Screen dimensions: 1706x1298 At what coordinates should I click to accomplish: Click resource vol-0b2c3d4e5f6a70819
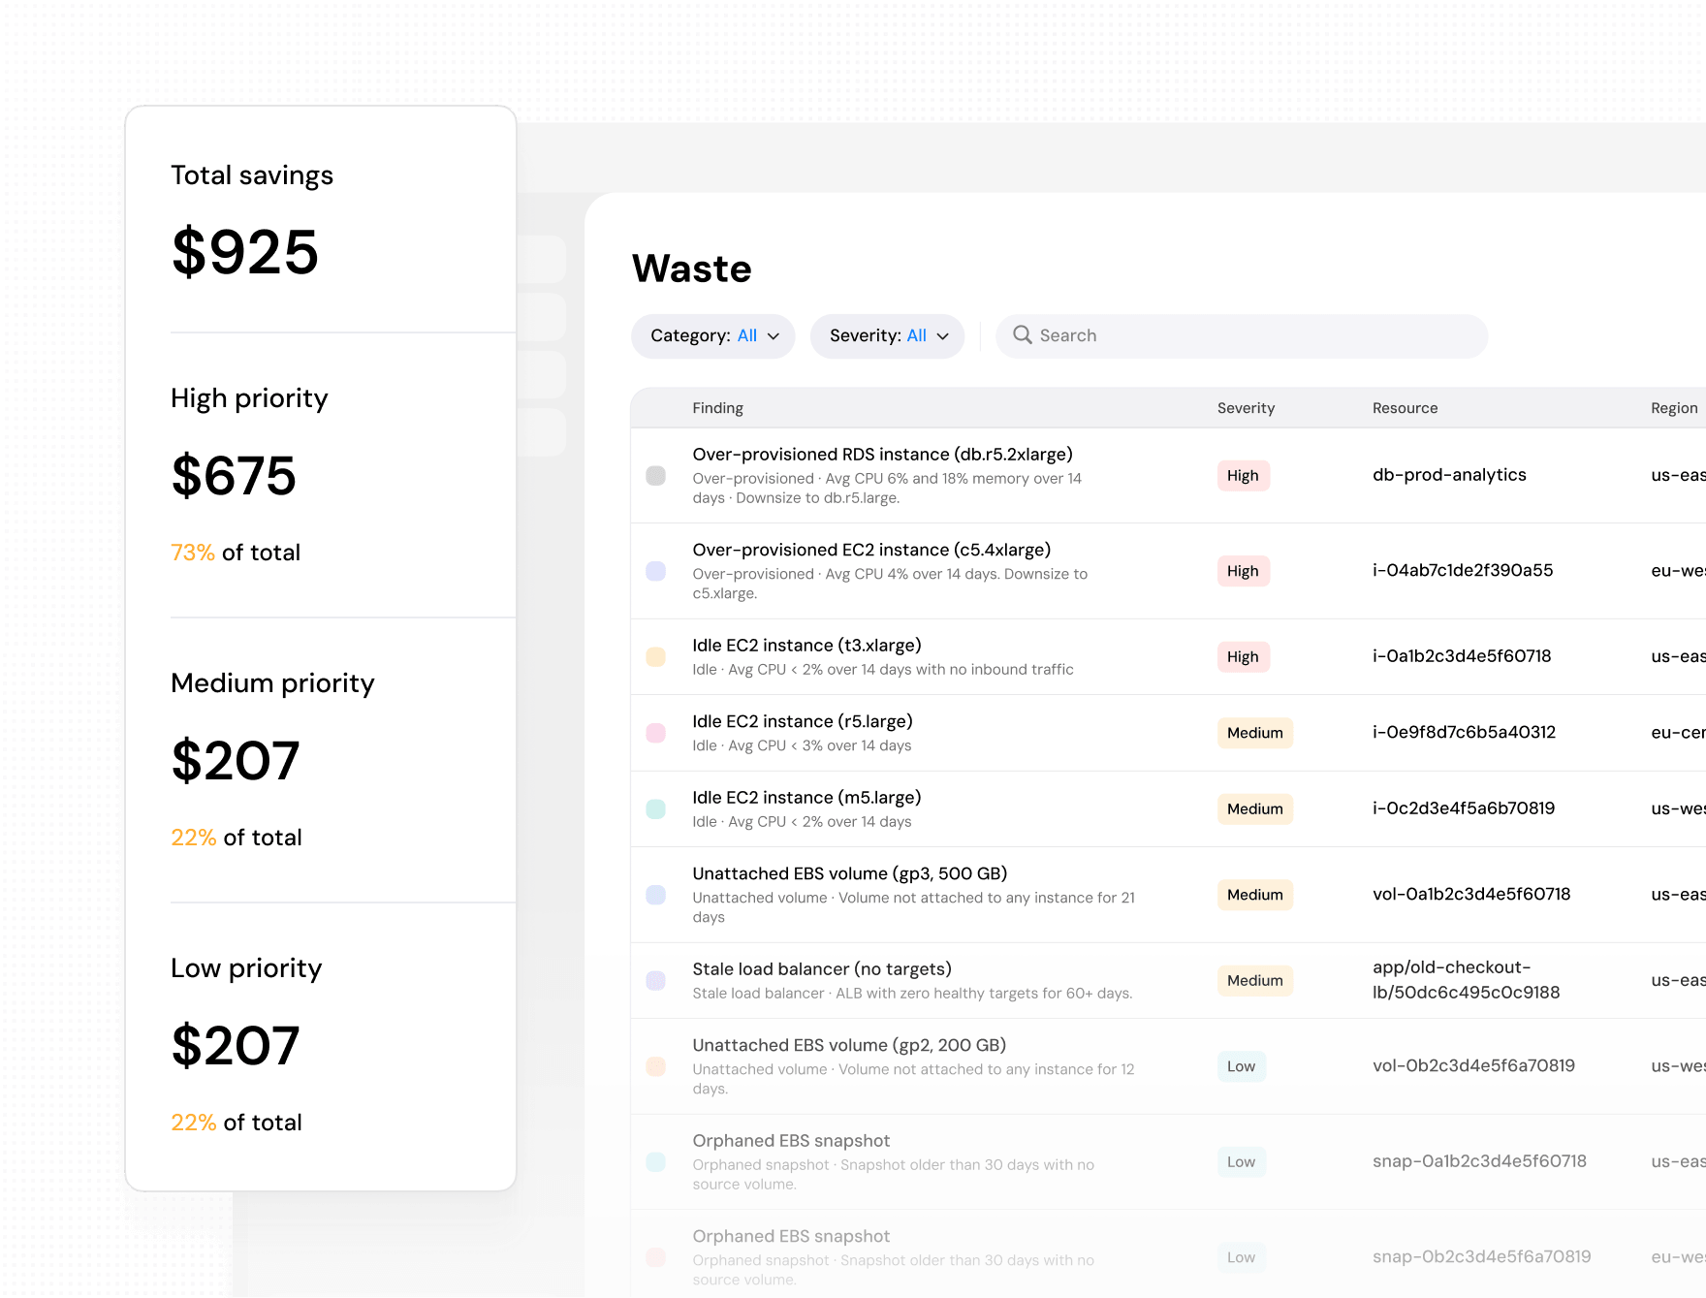pyautogui.click(x=1473, y=1066)
